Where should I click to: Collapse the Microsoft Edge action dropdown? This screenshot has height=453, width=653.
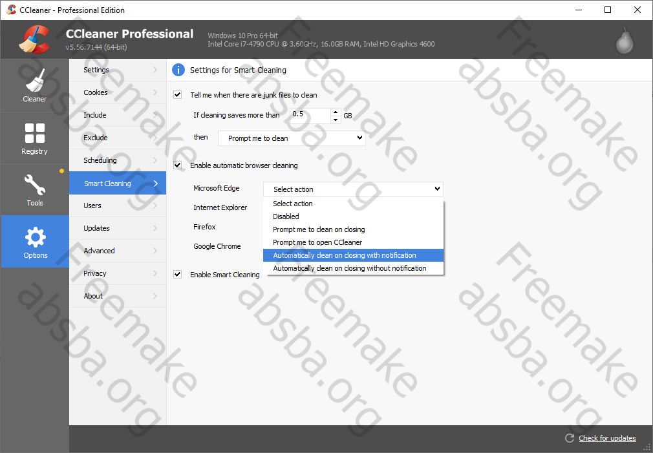click(x=353, y=189)
